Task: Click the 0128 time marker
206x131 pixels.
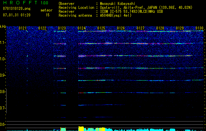Action: click(x=160, y=28)
